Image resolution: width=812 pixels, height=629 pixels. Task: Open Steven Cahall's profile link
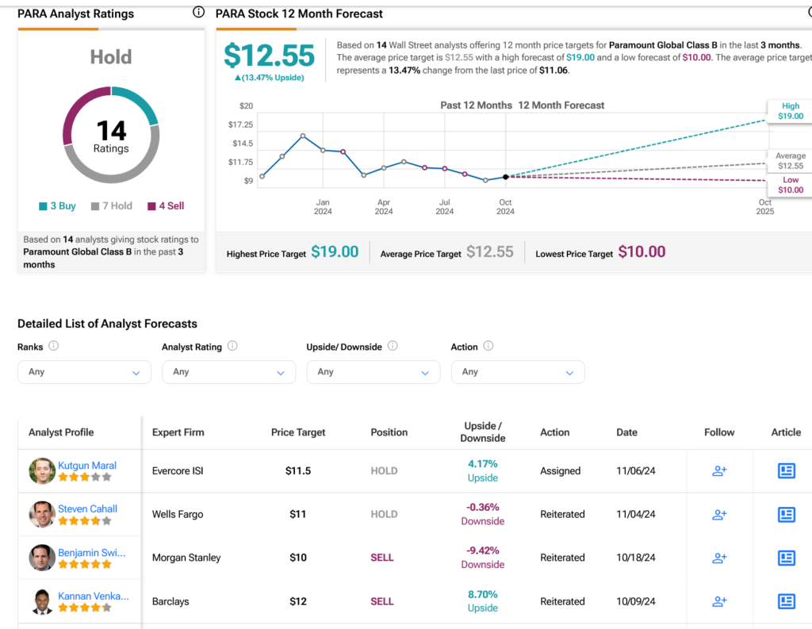[x=87, y=509]
